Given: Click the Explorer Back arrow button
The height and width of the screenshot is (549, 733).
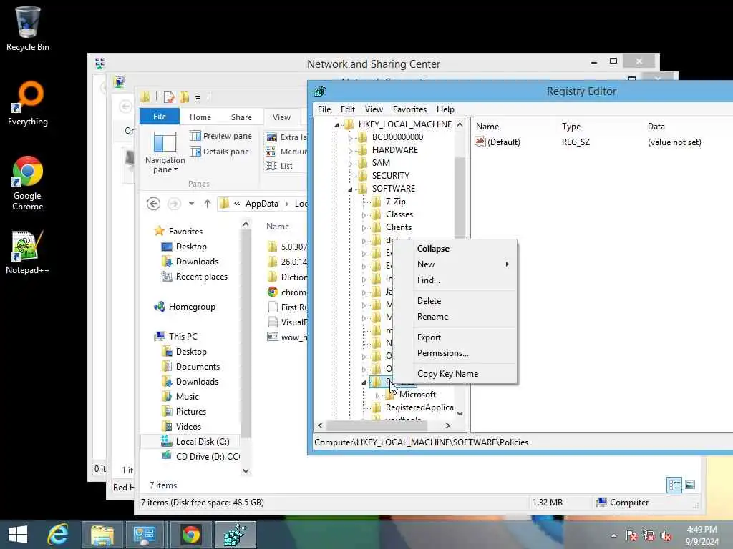Looking at the screenshot, I should coord(153,204).
